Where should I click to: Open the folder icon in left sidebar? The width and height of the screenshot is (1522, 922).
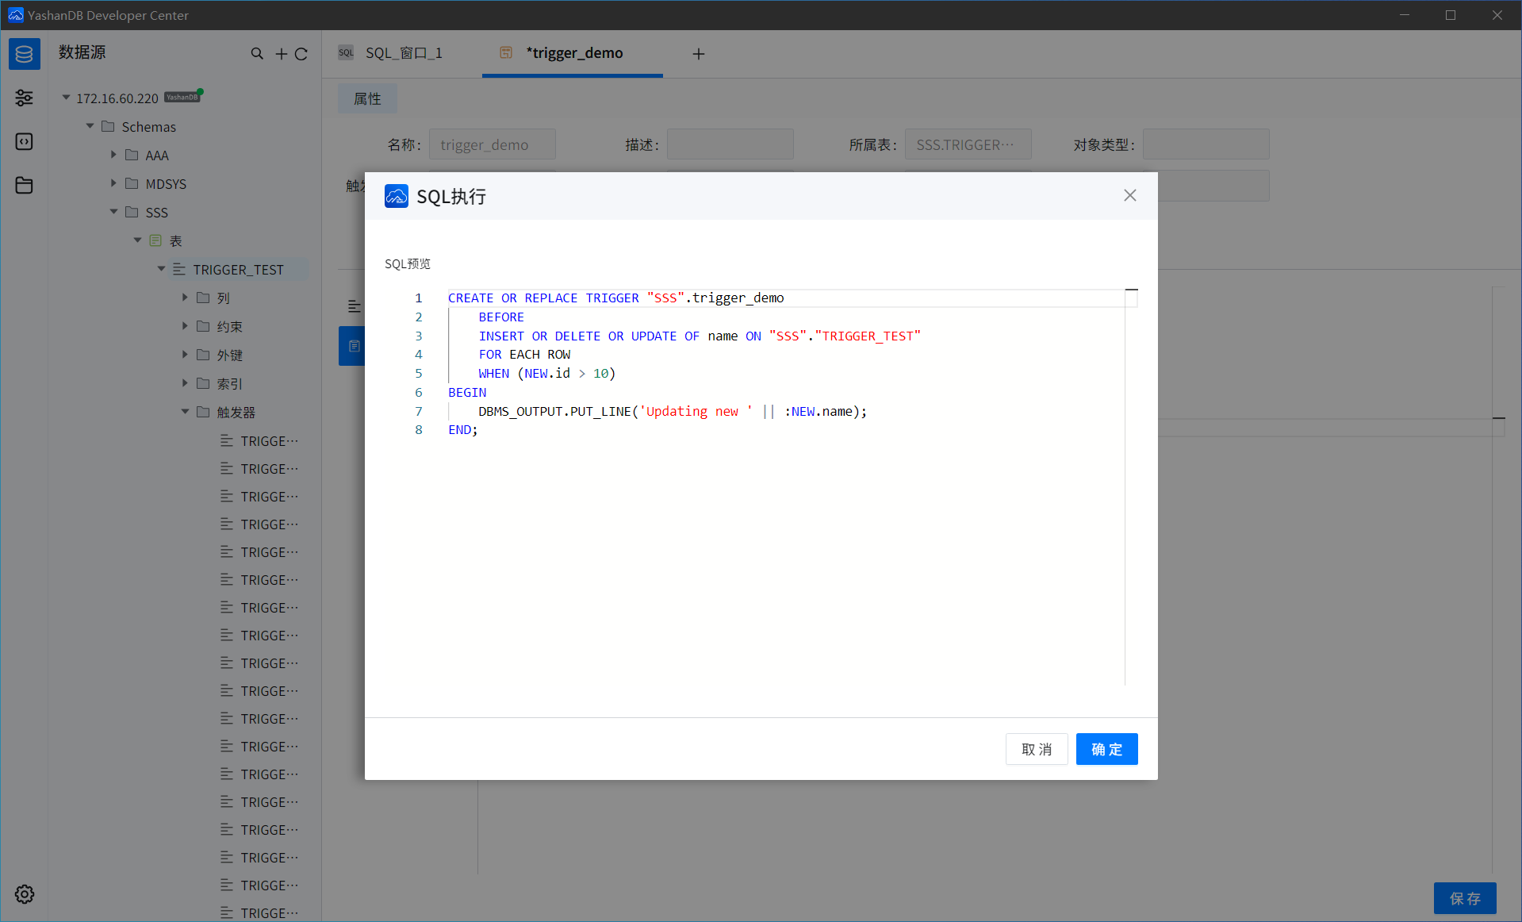pyautogui.click(x=24, y=185)
